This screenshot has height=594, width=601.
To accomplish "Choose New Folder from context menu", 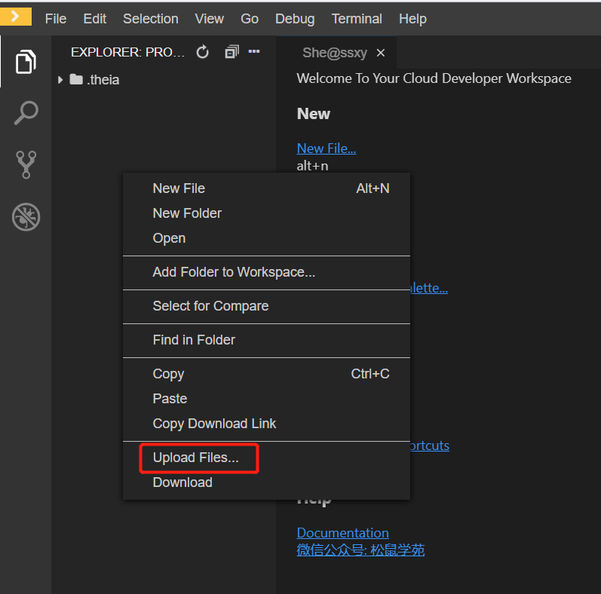I will [x=266, y=213].
